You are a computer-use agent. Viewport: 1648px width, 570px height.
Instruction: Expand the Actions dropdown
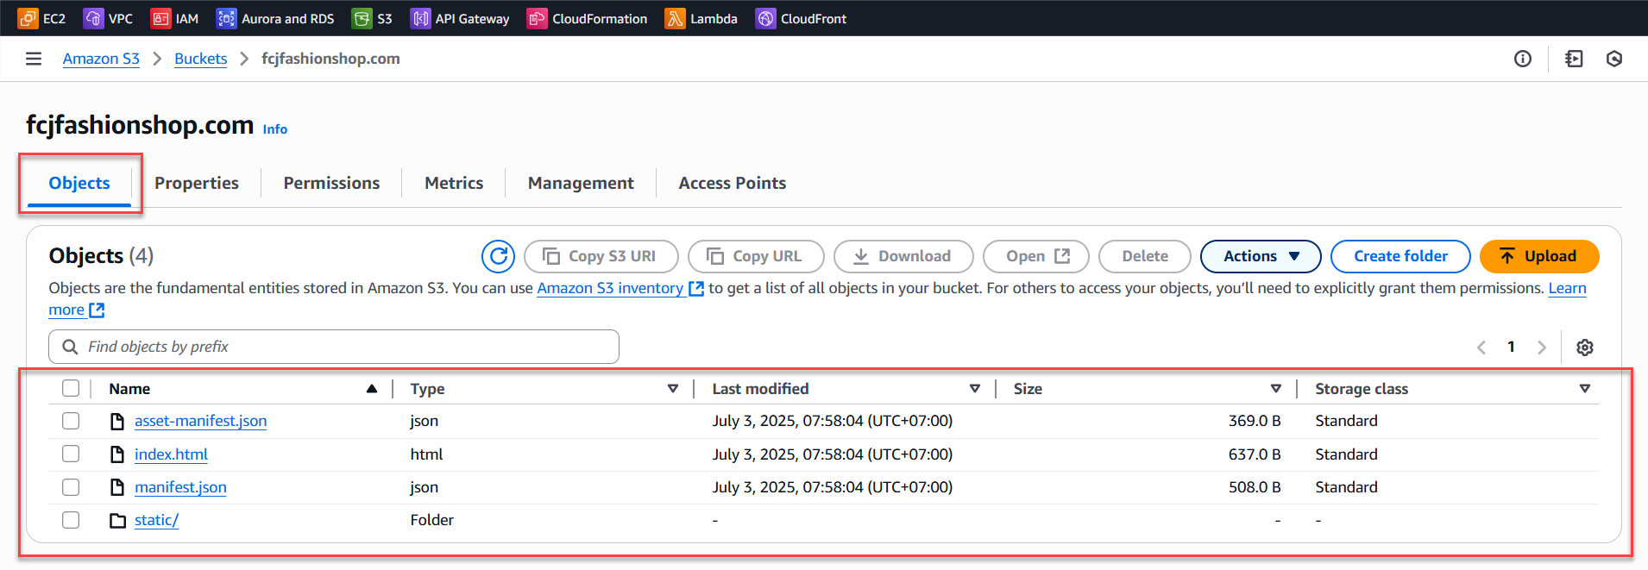(1261, 256)
